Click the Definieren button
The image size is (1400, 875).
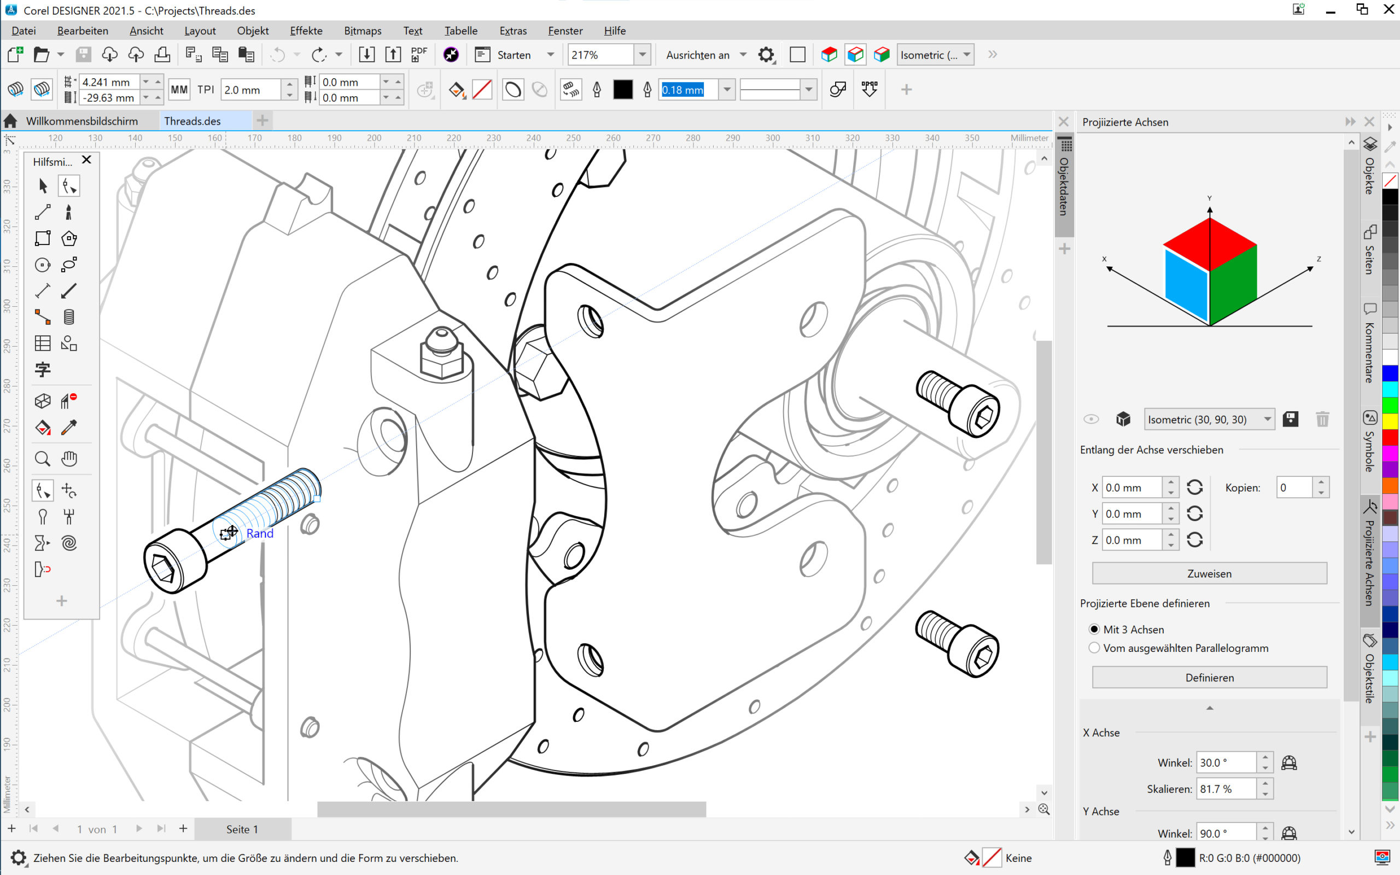[x=1209, y=677]
